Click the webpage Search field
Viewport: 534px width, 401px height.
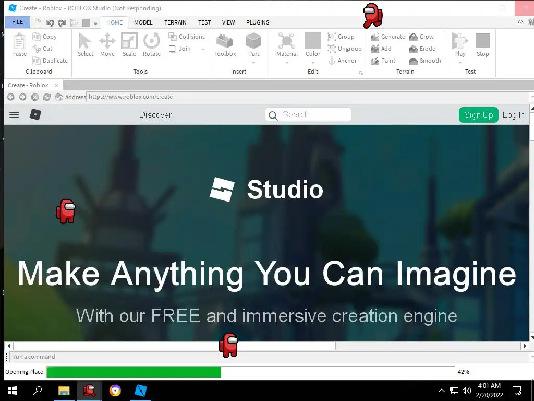(x=308, y=114)
